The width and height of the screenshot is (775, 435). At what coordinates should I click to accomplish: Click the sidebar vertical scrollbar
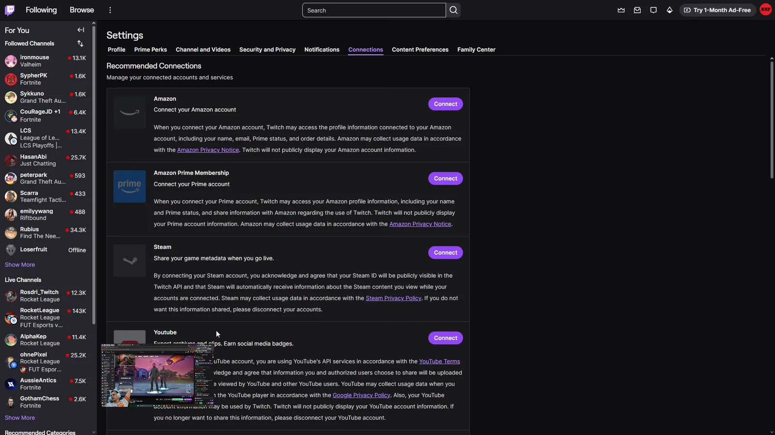(94, 174)
